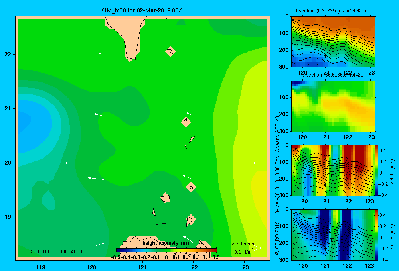Click the 0.5 tick on height anomaly scale
This screenshot has width=399, height=271.
coord(216,257)
